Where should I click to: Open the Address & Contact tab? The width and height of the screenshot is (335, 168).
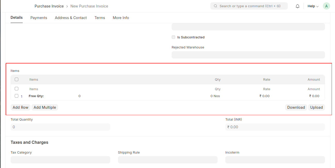71,18
